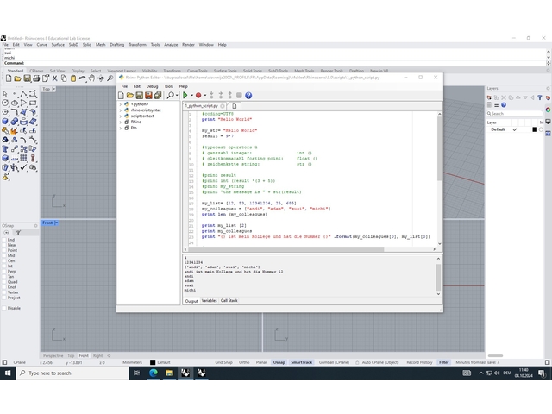552x414 pixels.
Task: Click the Rectangular Array tool icon
Action: pyautogui.click(x=23, y=159)
